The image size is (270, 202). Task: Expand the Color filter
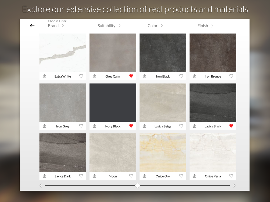click(x=155, y=26)
